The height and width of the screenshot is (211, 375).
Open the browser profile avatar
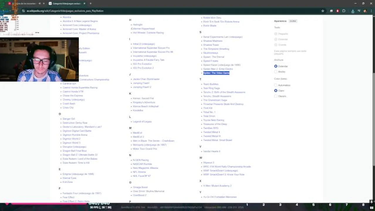365,11
